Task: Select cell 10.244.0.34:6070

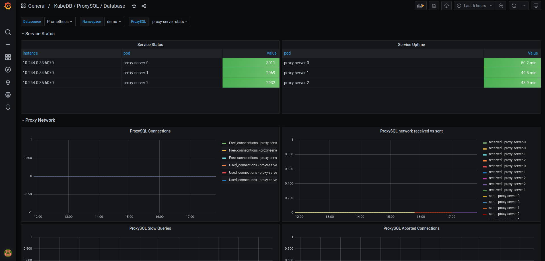Action: 71,73
